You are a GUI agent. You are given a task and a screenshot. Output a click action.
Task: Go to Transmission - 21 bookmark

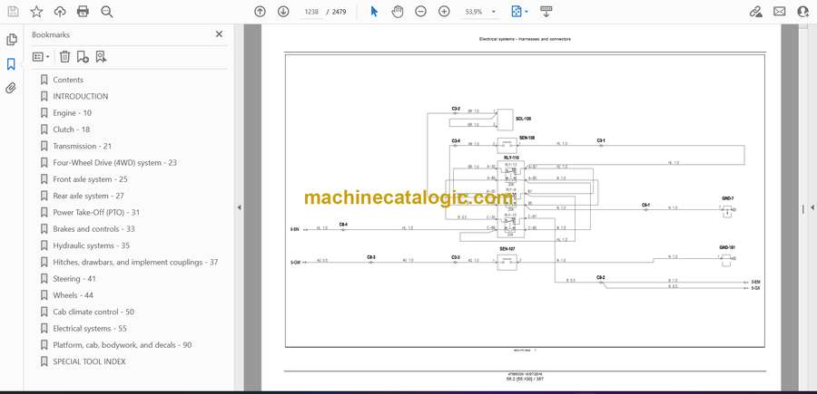[x=82, y=146]
